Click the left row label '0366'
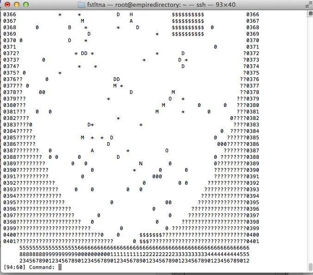313x275 pixels. coord(10,14)
